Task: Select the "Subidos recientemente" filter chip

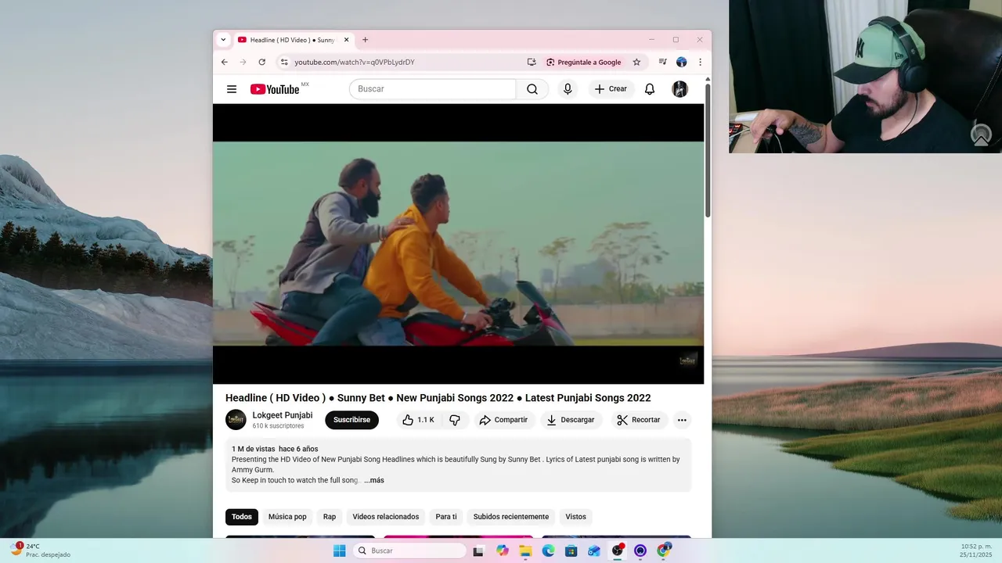Action: click(x=511, y=517)
